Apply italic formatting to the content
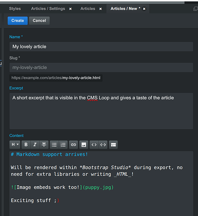The width and height of the screenshot is (198, 216). (x=35, y=145)
